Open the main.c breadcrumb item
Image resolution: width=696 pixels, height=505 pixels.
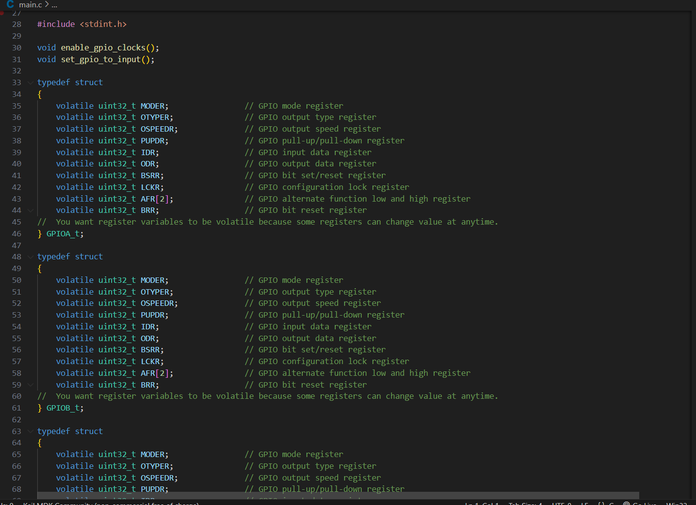(30, 4)
